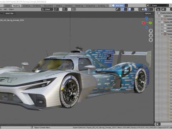This screenshot has width=172, height=129.
Task: Toggle X-ray mode
Action: click(136, 9)
